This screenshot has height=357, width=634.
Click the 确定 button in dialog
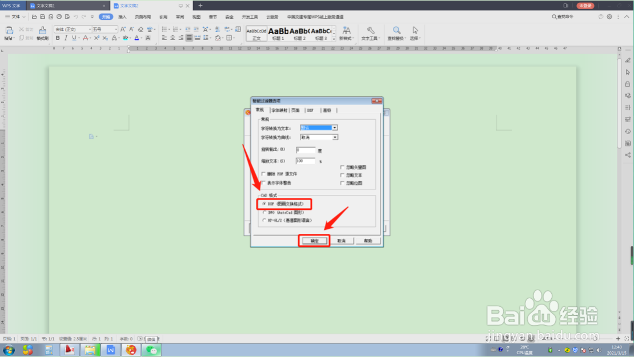pyautogui.click(x=315, y=241)
